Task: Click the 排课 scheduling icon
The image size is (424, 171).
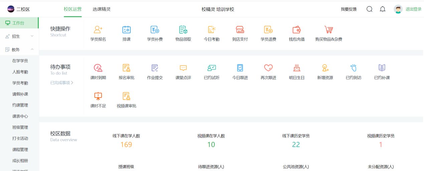Action: (126, 30)
